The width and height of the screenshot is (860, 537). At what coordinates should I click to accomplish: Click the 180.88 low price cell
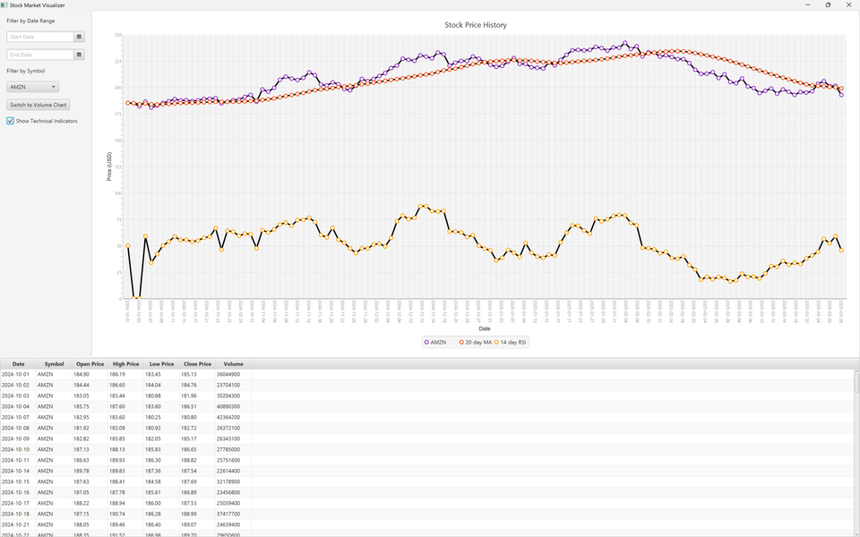click(x=161, y=396)
